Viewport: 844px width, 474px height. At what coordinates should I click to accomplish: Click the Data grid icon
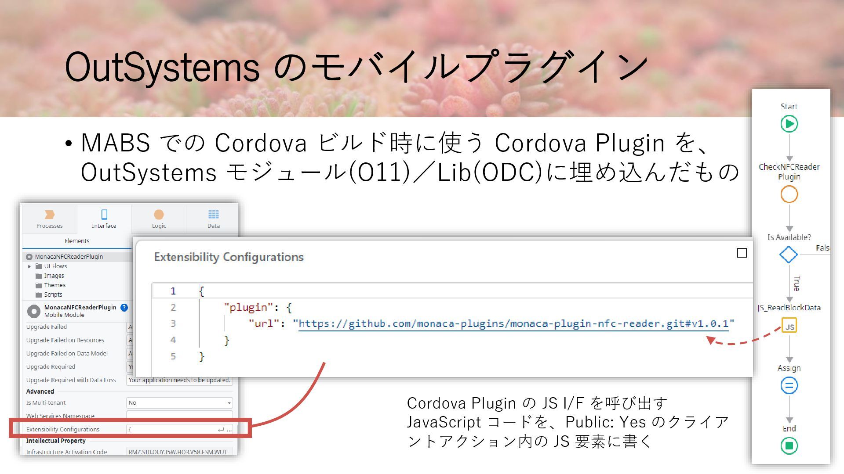pyautogui.click(x=213, y=214)
